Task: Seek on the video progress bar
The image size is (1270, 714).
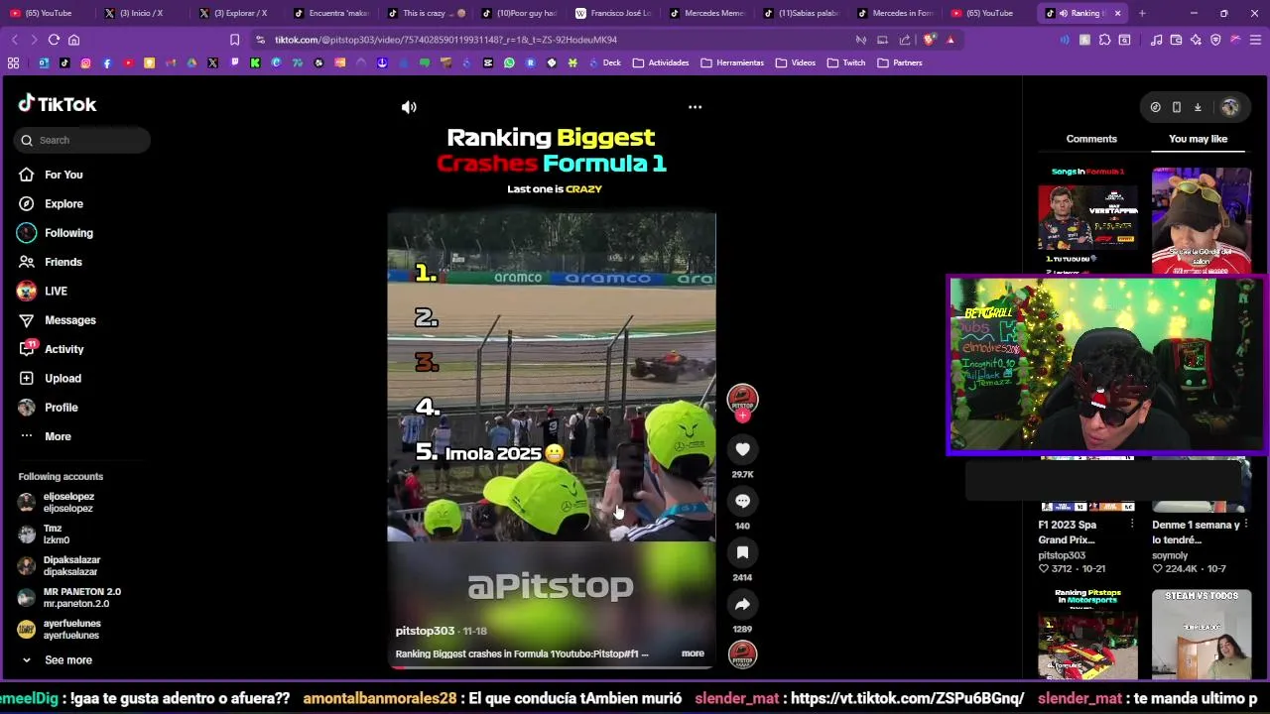Action: coord(551,667)
